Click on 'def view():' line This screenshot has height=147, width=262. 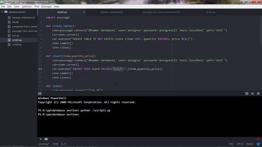point(54,86)
